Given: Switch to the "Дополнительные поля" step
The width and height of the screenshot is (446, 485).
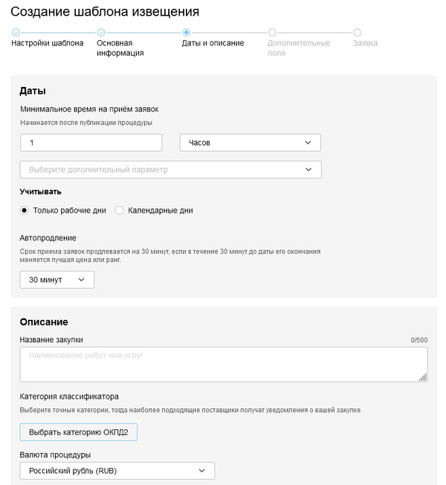Looking at the screenshot, I should pyautogui.click(x=299, y=48).
